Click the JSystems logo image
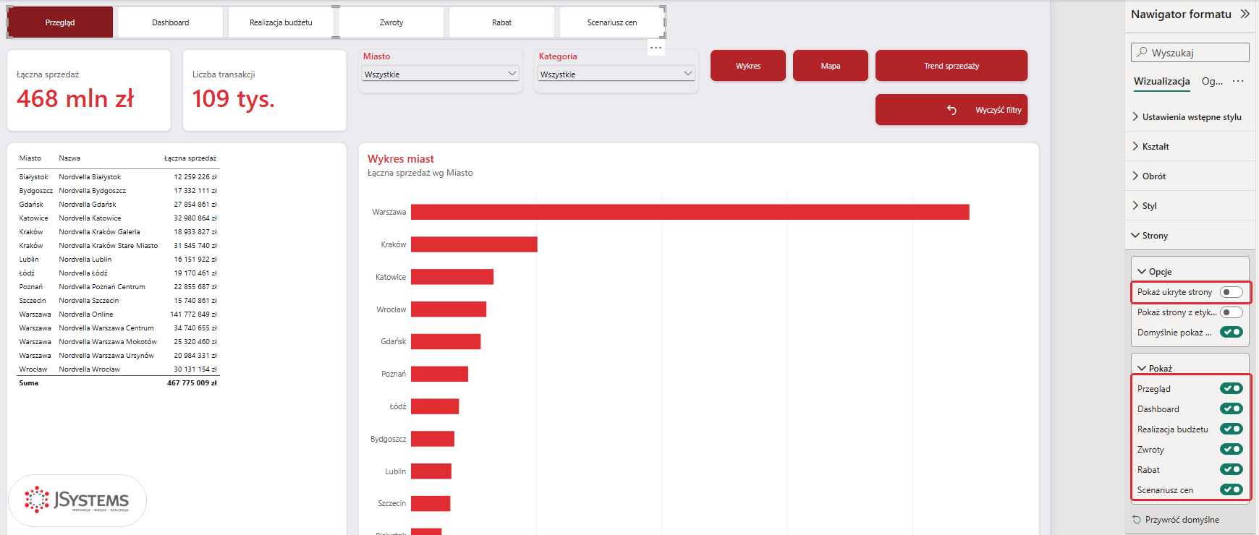 [77, 500]
